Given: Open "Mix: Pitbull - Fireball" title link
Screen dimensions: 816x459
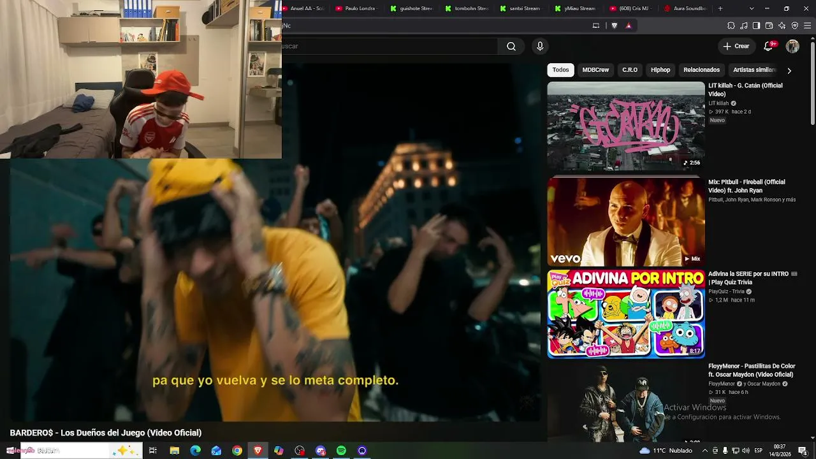Looking at the screenshot, I should click(x=747, y=186).
